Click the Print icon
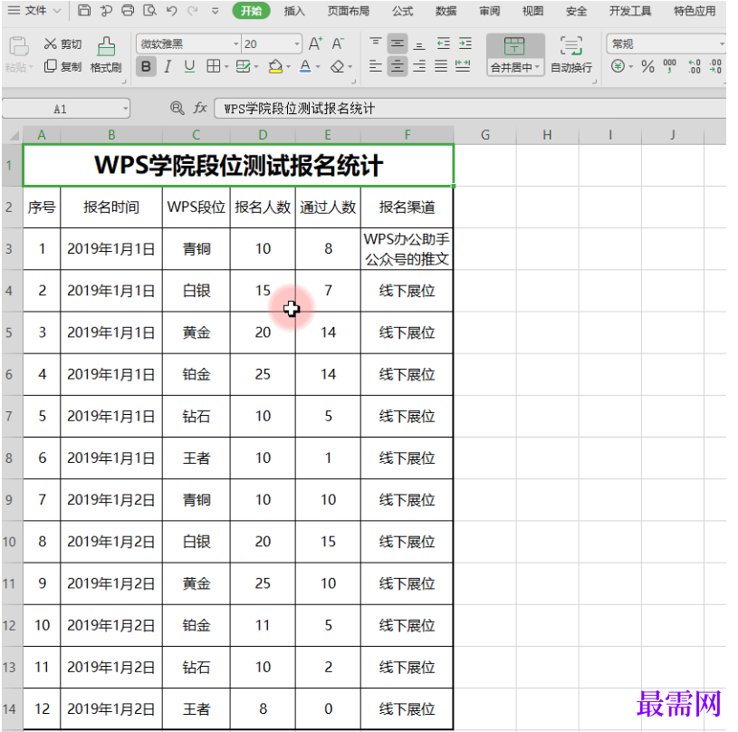Screen dimensions: 738x732 click(128, 10)
